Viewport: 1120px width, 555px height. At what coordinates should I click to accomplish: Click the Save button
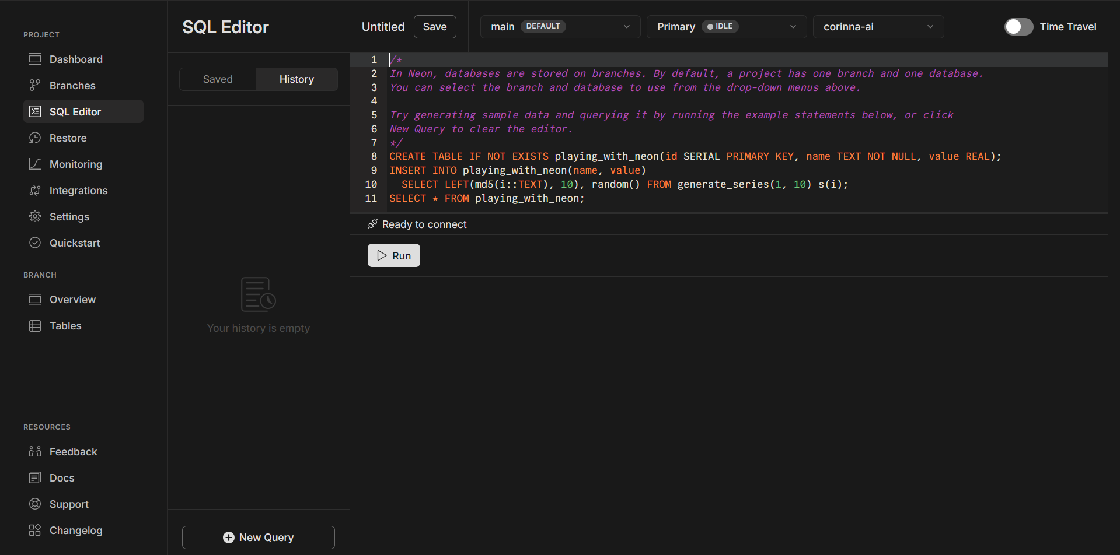[x=435, y=27]
